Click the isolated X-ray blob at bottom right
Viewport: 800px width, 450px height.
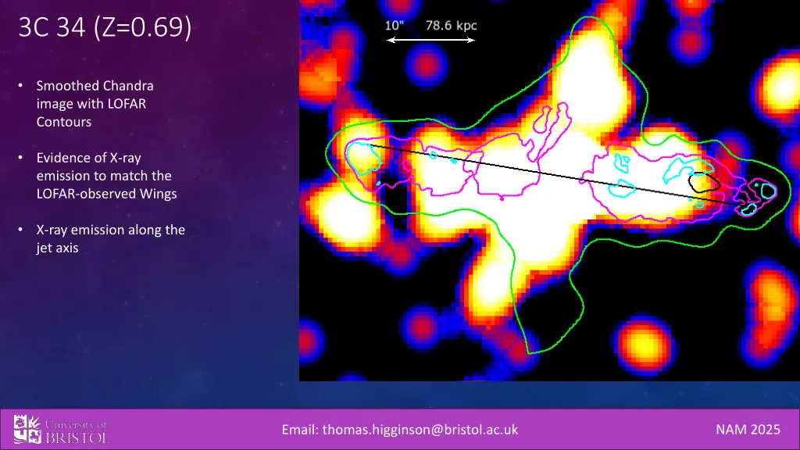click(x=643, y=341)
